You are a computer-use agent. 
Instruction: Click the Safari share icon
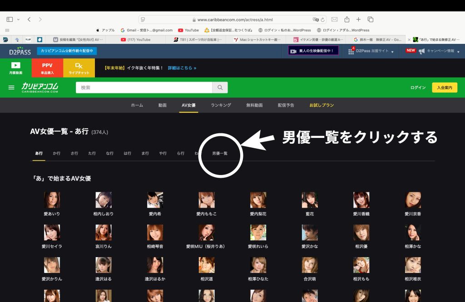coord(347,19)
